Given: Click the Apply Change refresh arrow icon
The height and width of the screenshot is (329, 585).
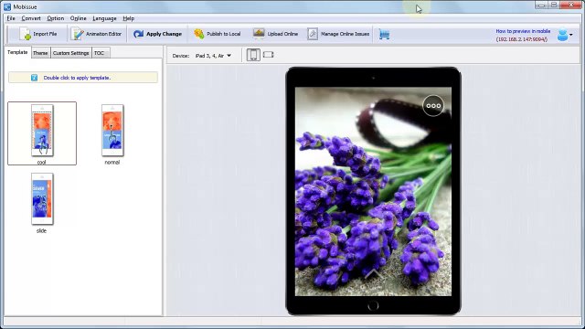Looking at the screenshot, I should (x=138, y=34).
